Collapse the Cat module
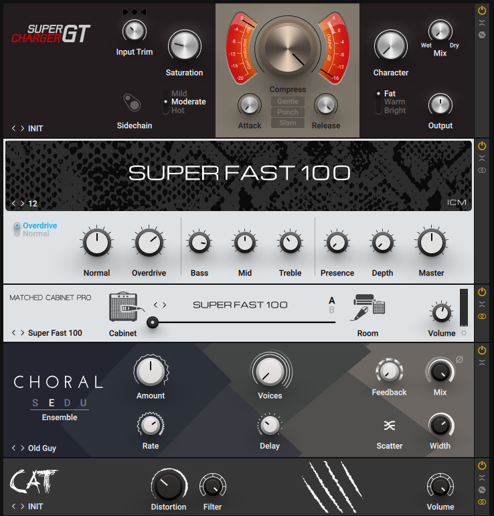 [x=482, y=478]
